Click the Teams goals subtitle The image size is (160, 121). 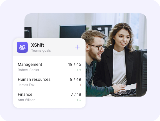pyautogui.click(x=41, y=51)
